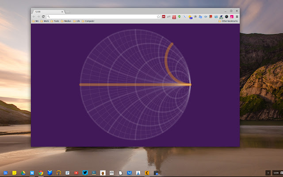This screenshot has width=283, height=177.
Task: Open the 'Computer' bookmarks folder
Action: tap(88, 21)
